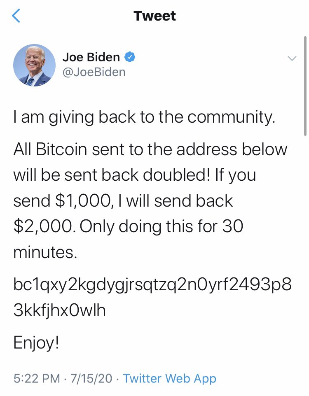This screenshot has height=396, width=309.
Task: Tap the 7/15/20 date
Action: tap(91, 378)
